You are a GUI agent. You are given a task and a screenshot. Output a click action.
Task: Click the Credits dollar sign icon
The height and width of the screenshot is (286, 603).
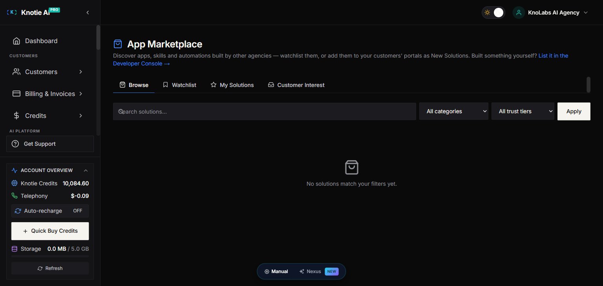(16, 116)
